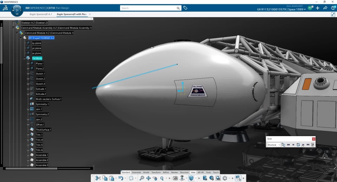Select the Rotate view hand tool
Viewport: 337px width, 182px height.
point(155,178)
